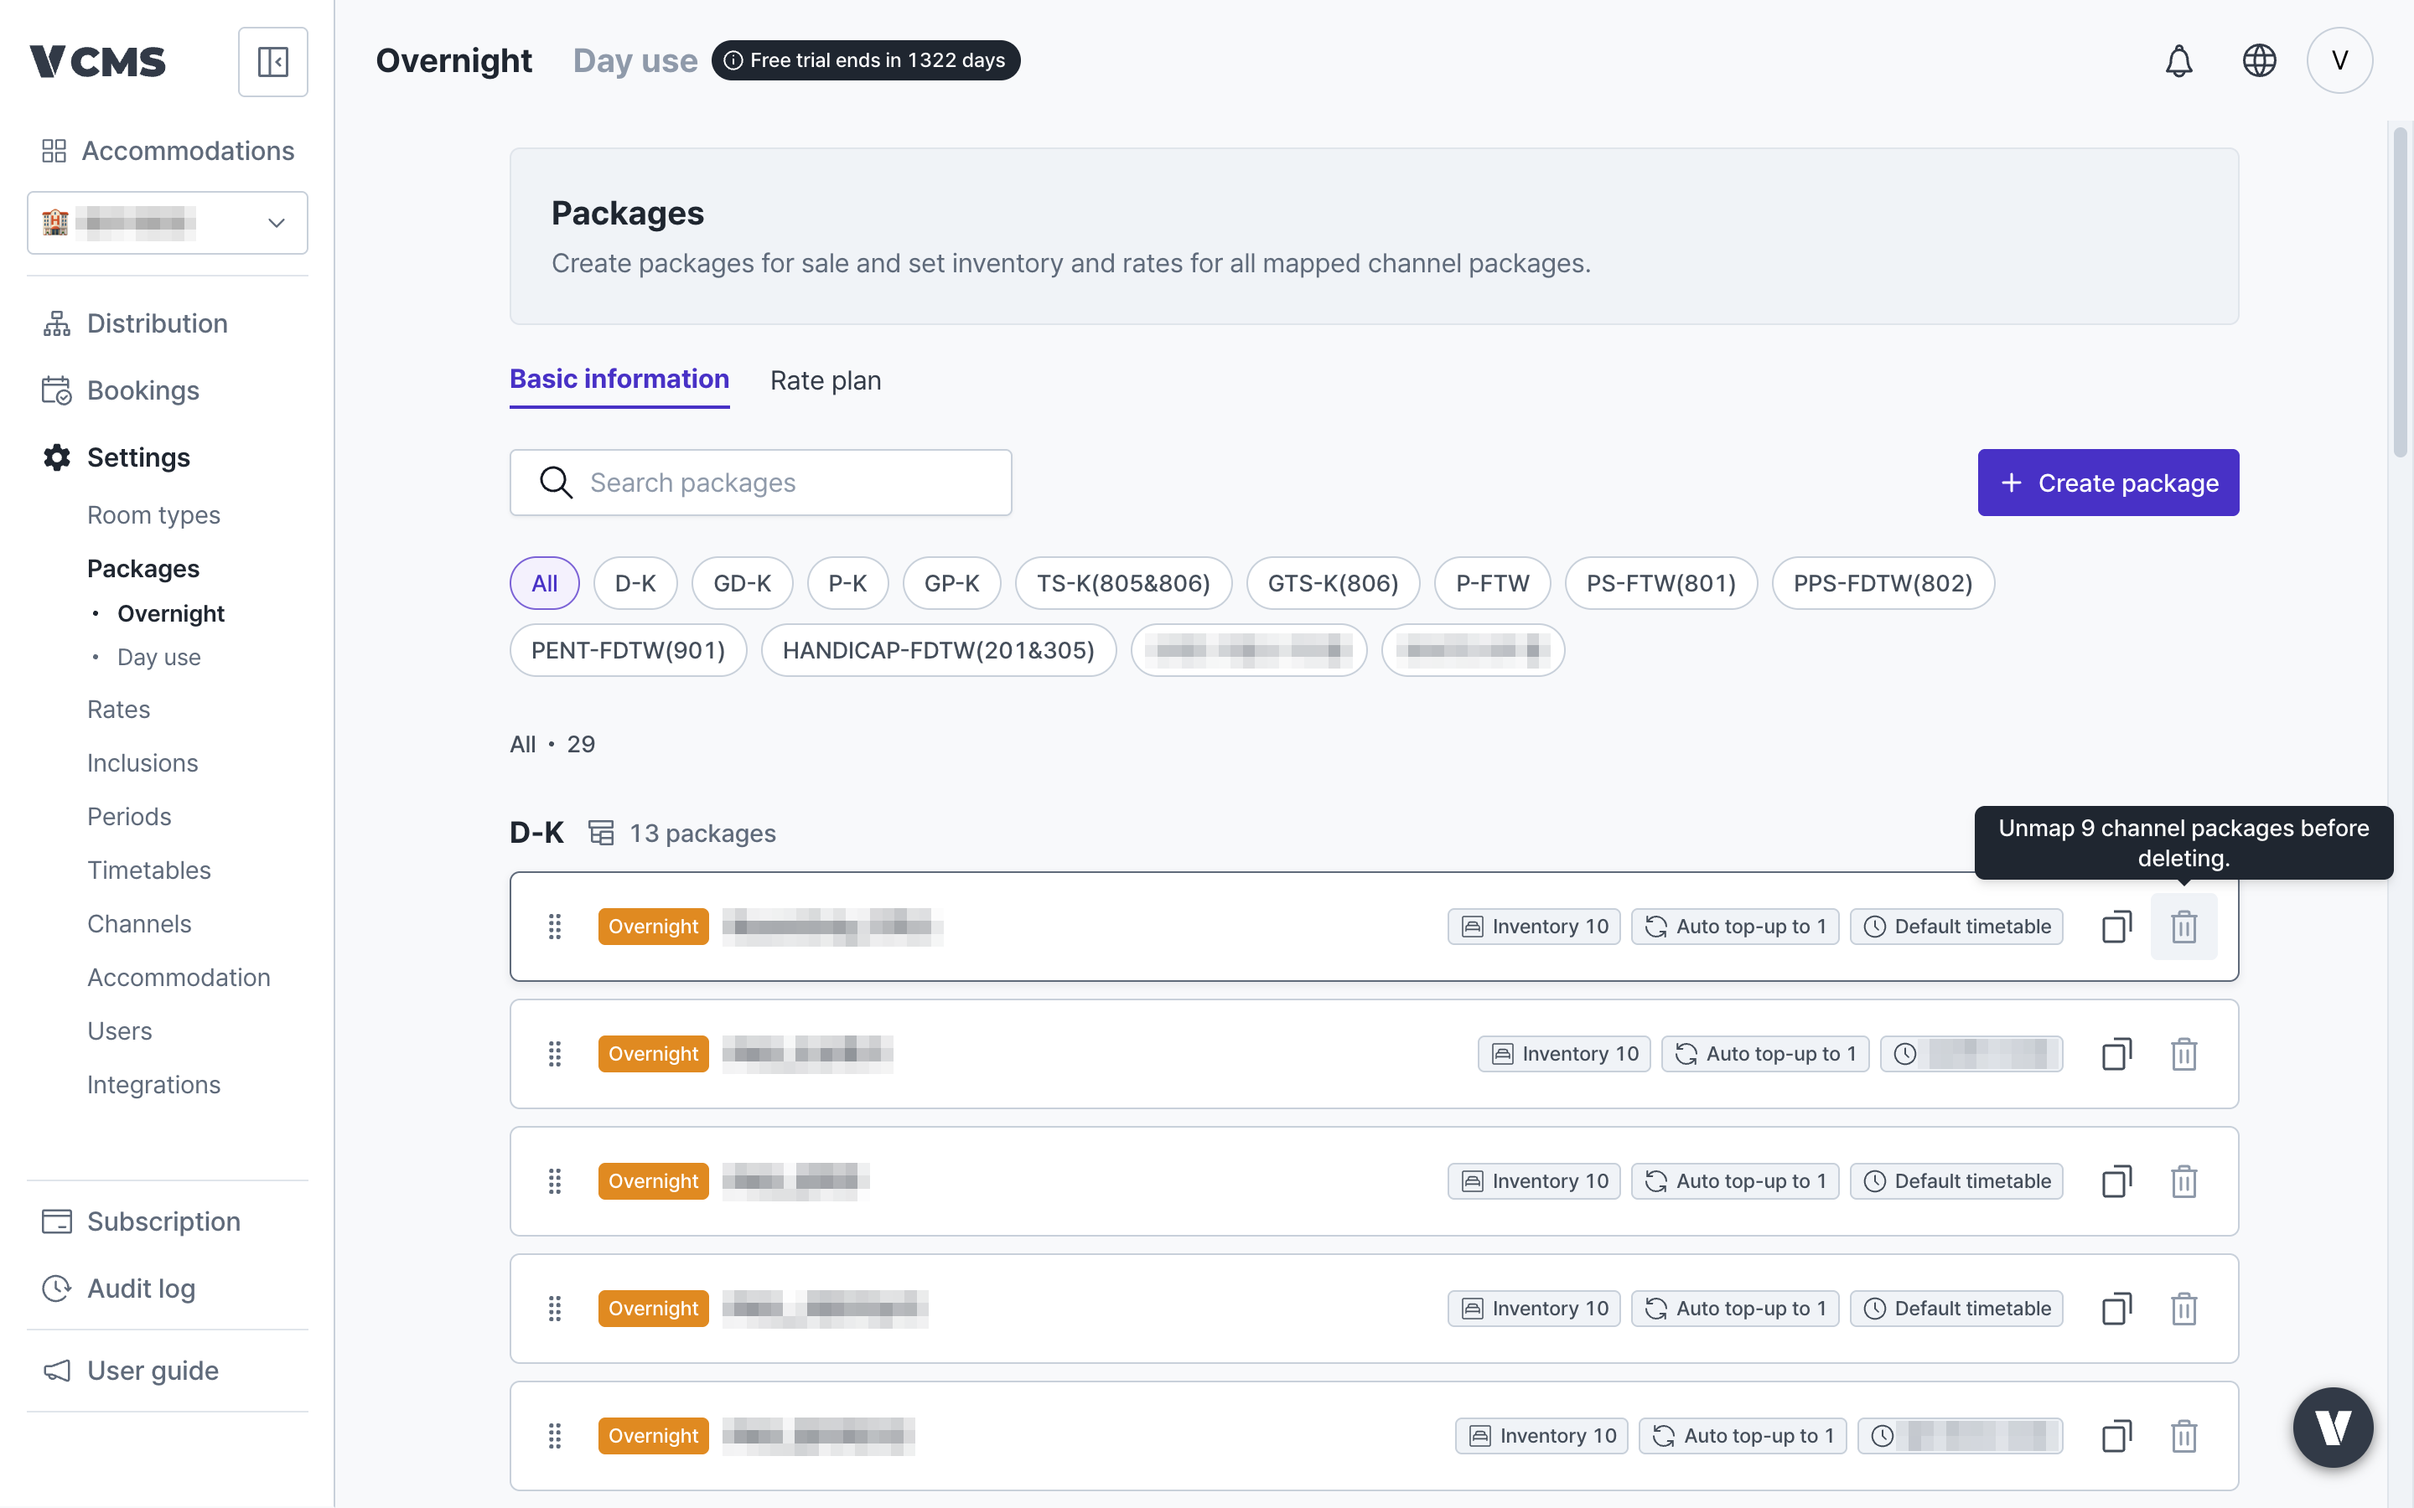Switch to Day use header tab
The height and width of the screenshot is (1508, 2414).
635,61
